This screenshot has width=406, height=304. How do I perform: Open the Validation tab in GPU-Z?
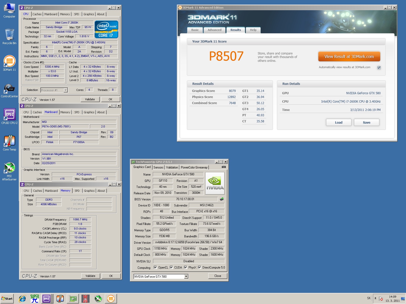172,167
